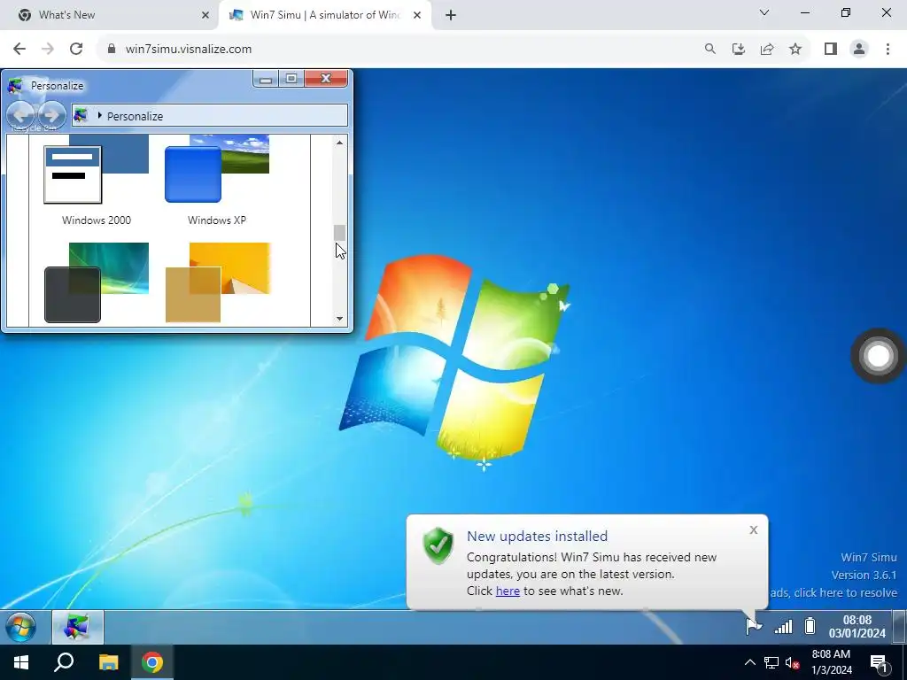The height and width of the screenshot is (680, 907).
Task: Go back in Chrome
Action: [19, 50]
